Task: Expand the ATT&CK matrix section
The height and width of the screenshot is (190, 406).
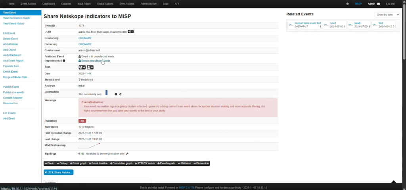Action: 145,164
